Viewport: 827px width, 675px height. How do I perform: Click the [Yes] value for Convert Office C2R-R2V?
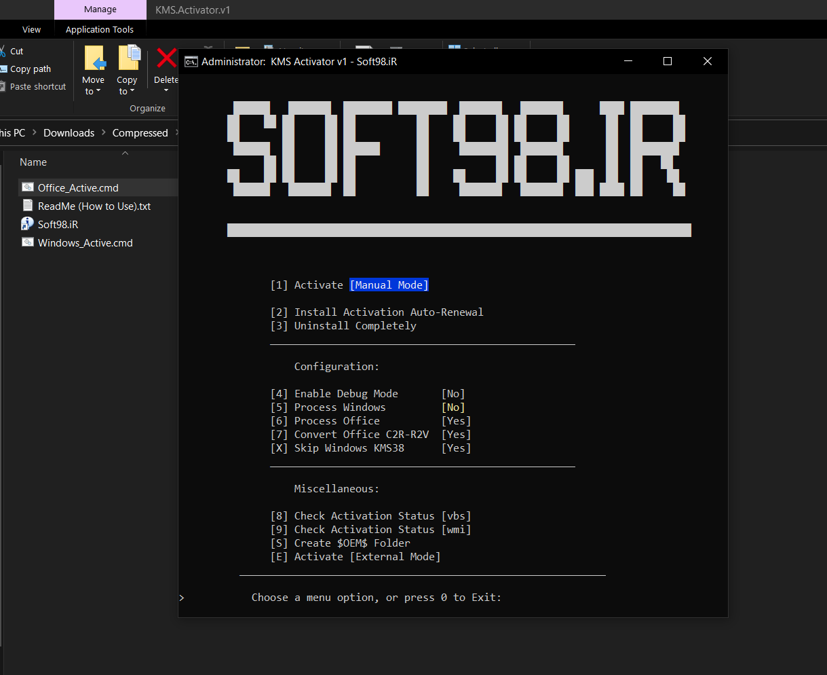(457, 435)
